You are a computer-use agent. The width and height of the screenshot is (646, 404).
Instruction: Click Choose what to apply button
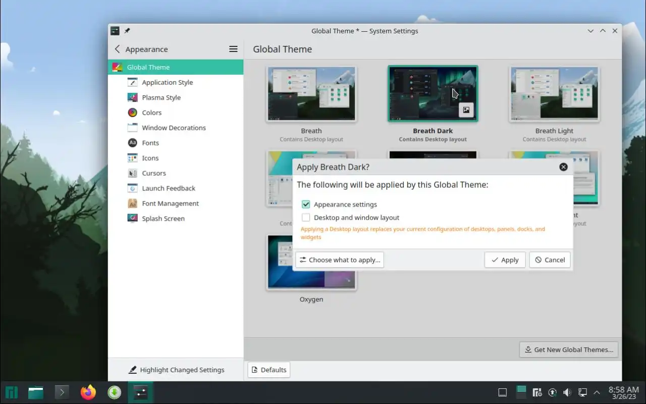(x=340, y=260)
